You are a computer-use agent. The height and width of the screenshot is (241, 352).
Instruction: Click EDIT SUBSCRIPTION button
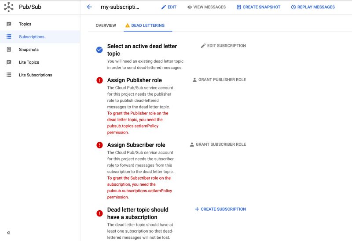tap(224, 46)
